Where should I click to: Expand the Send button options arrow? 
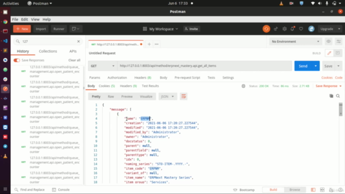(316, 66)
